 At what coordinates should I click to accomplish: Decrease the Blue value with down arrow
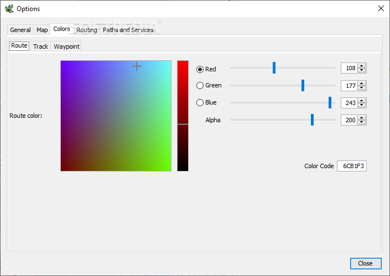(x=362, y=105)
